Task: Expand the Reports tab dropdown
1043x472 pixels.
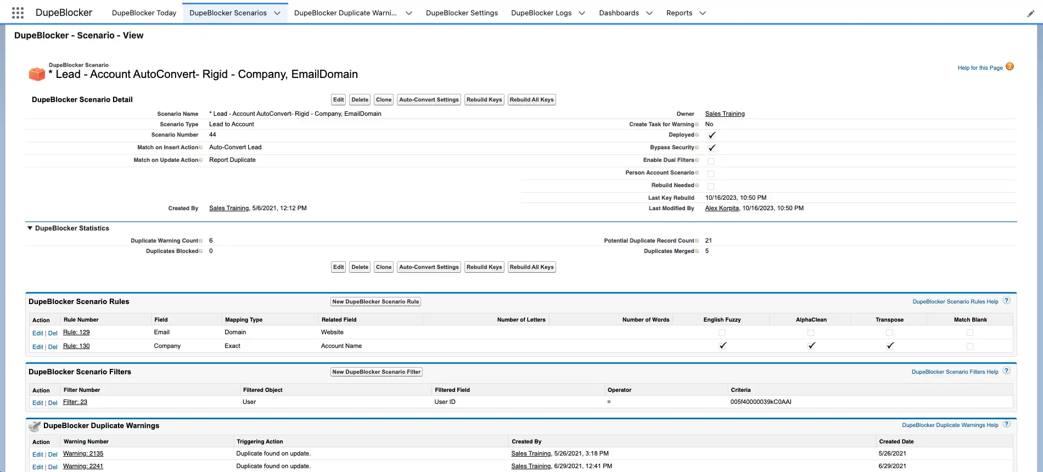Action: click(703, 13)
